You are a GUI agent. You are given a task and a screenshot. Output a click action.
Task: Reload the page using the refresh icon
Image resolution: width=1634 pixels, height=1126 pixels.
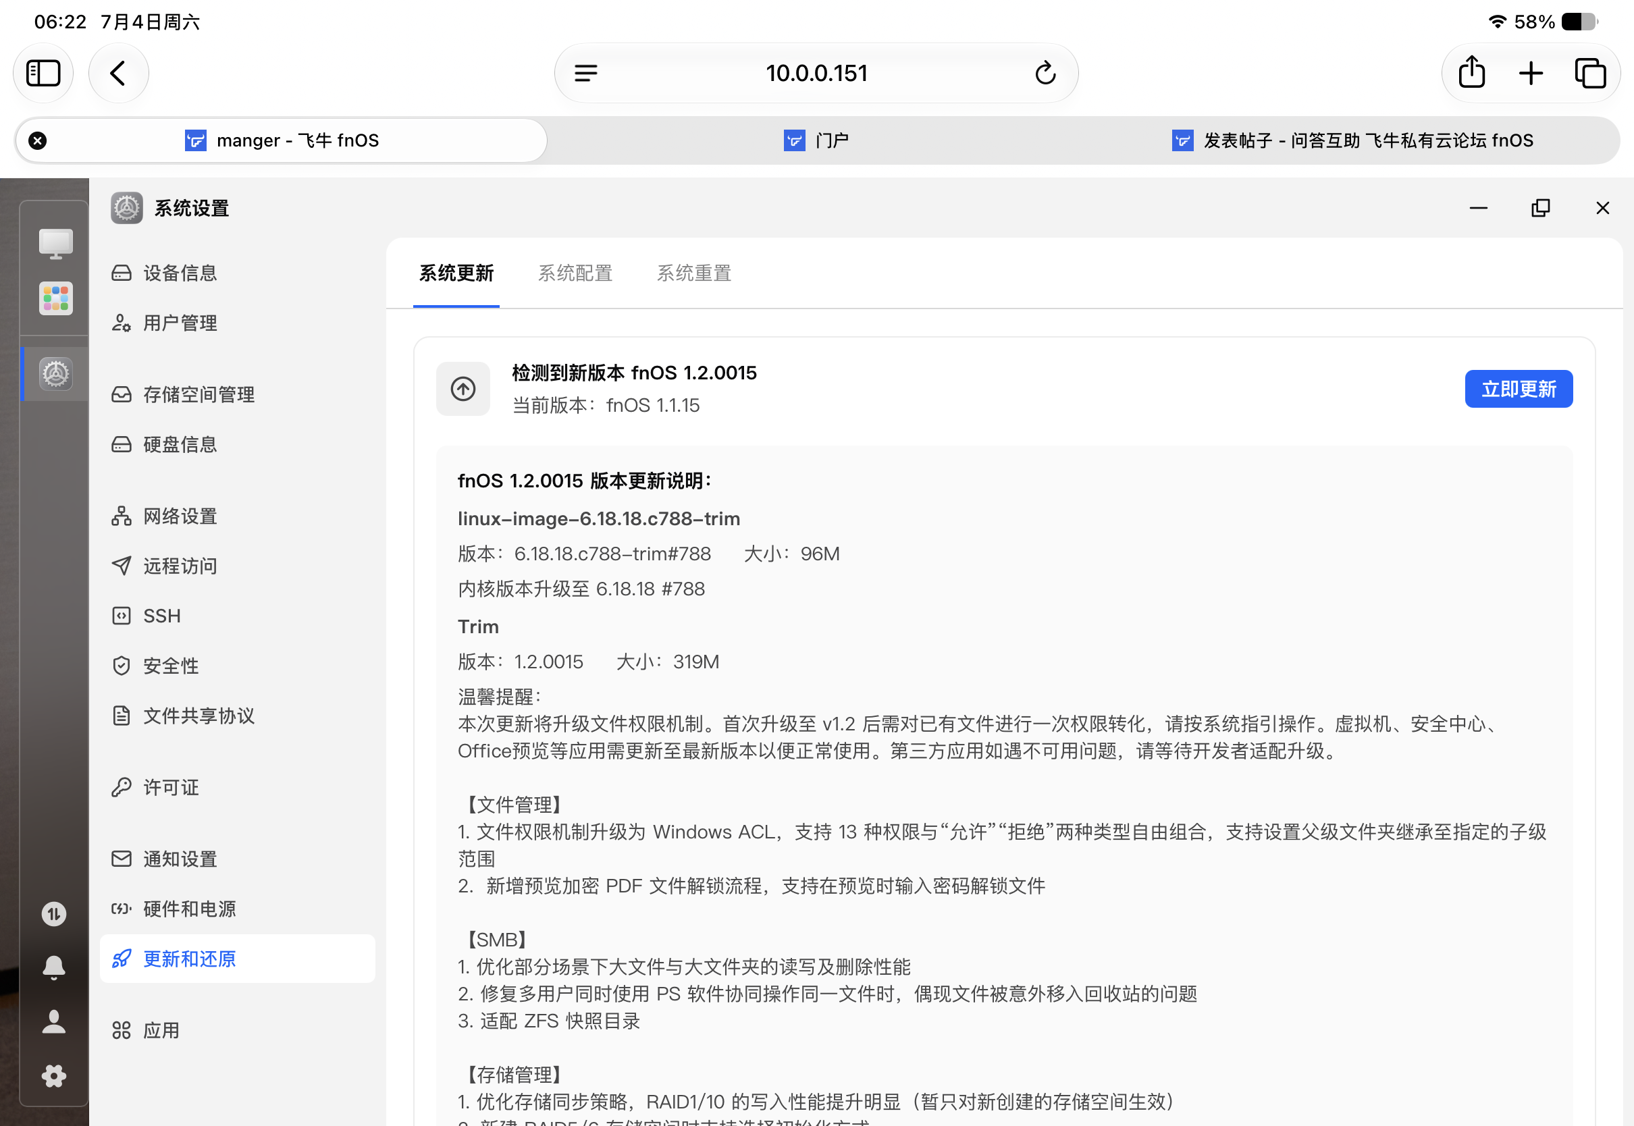click(x=1045, y=73)
